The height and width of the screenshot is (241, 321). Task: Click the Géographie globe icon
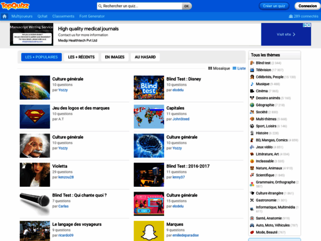(x=252, y=105)
